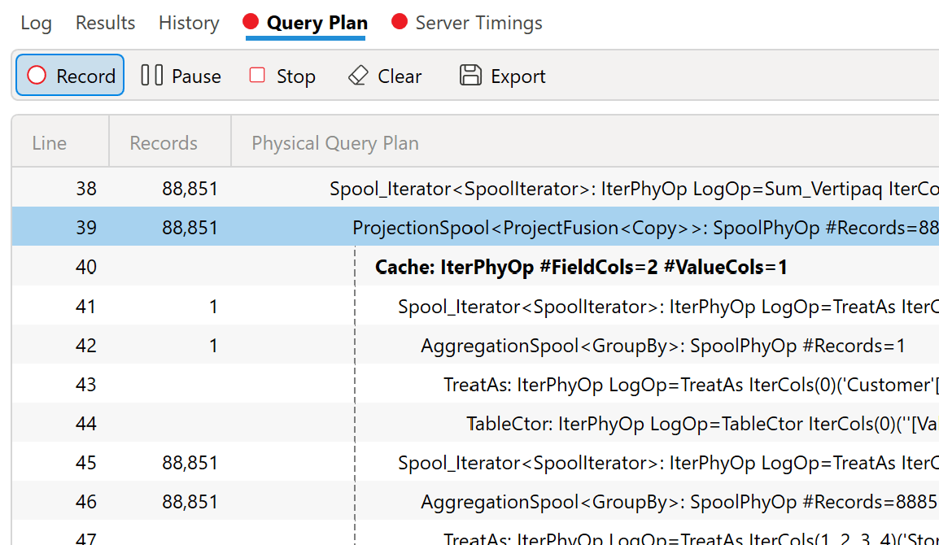Select the records value 1 on line 42

point(213,346)
